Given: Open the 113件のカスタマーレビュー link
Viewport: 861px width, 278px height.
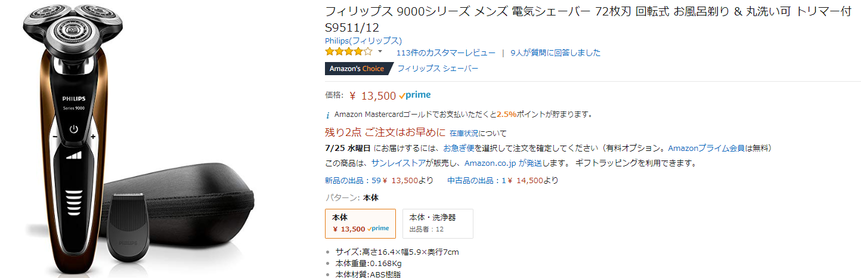Looking at the screenshot, I should (x=445, y=52).
